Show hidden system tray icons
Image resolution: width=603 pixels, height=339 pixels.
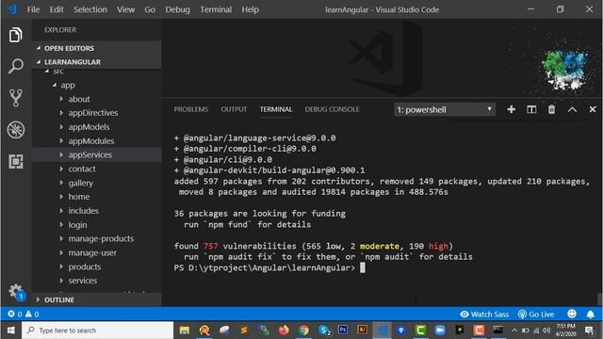pos(514,331)
